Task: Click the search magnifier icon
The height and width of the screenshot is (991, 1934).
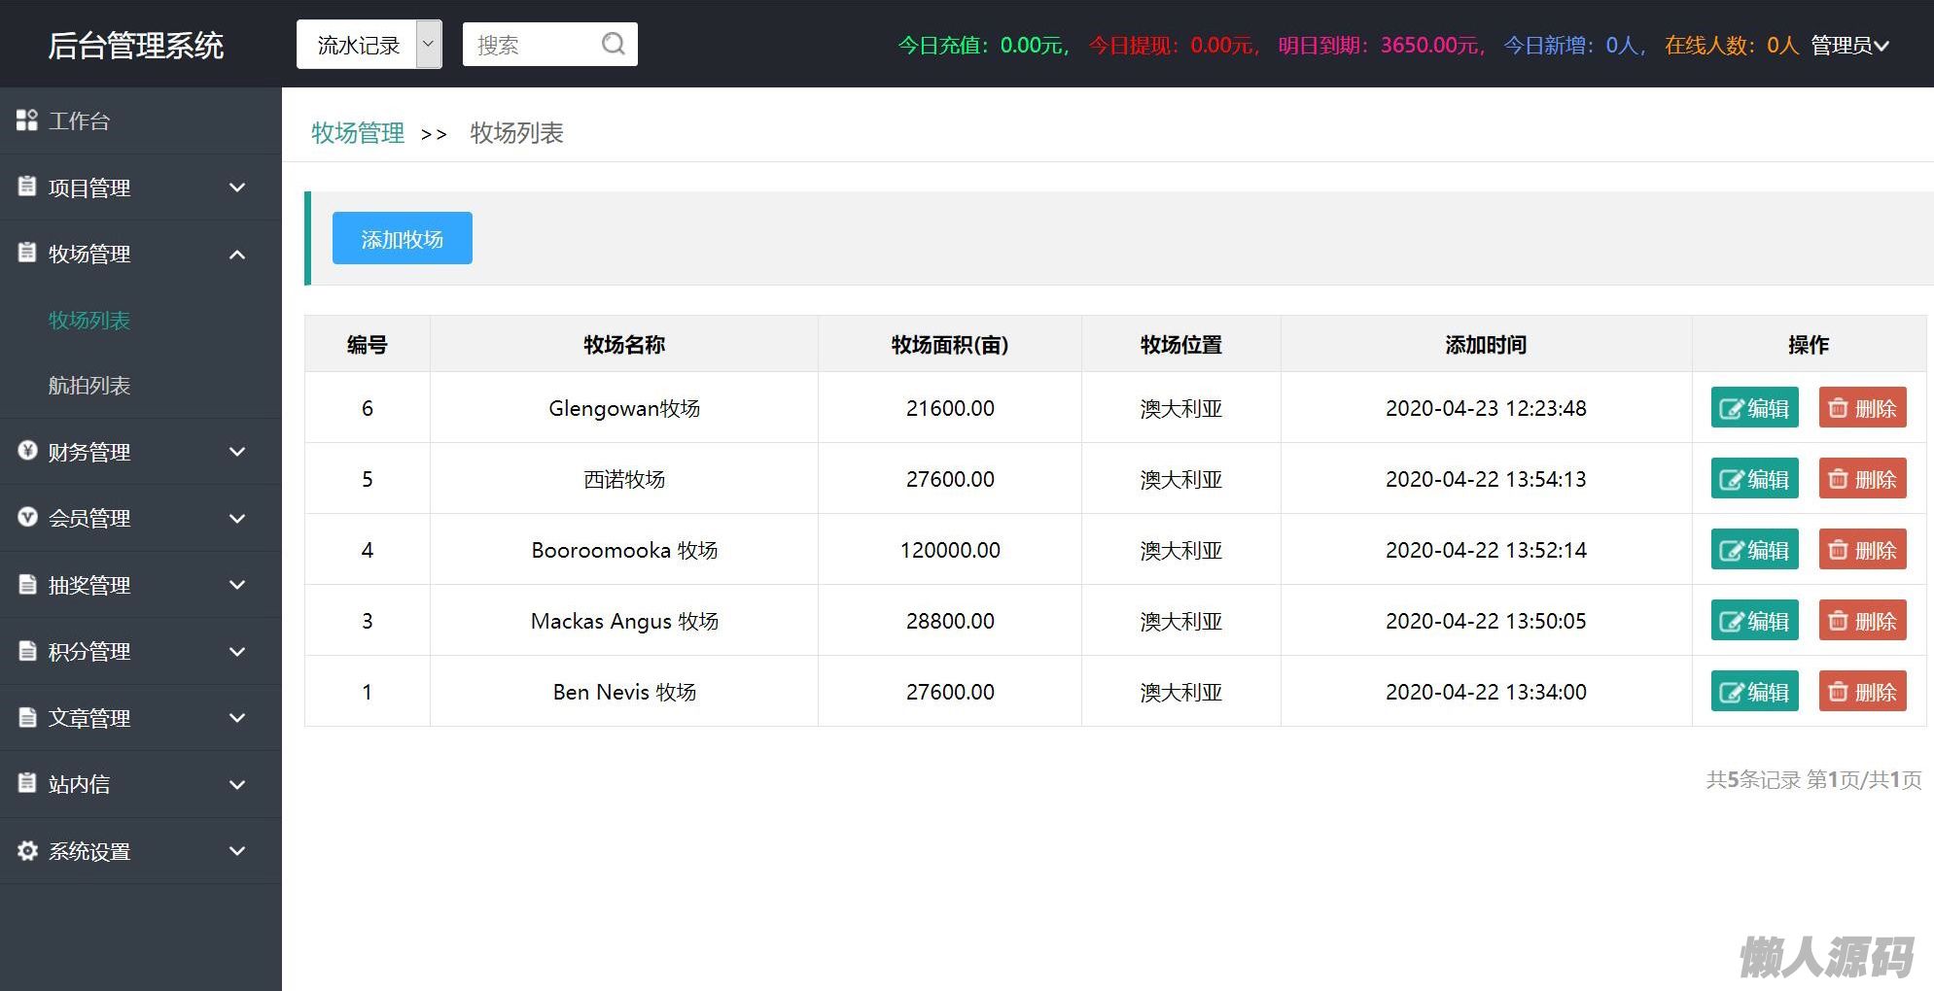Action: [x=613, y=45]
